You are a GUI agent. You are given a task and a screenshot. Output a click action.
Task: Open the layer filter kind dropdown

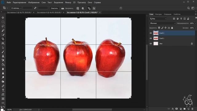[158, 19]
